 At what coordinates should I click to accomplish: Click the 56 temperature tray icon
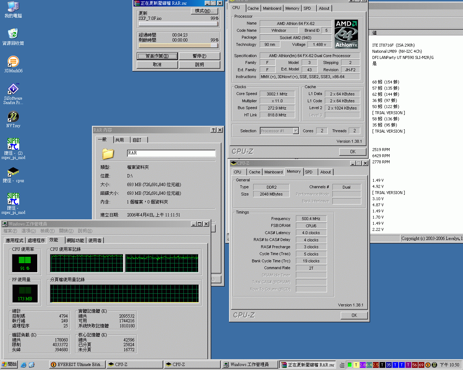coord(415,365)
